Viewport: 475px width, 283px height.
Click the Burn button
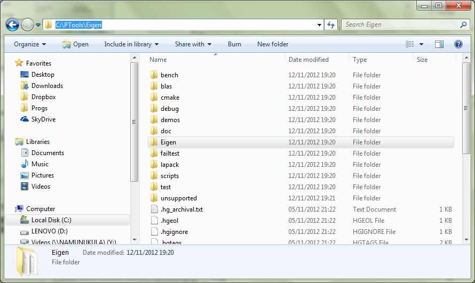pyautogui.click(x=234, y=44)
